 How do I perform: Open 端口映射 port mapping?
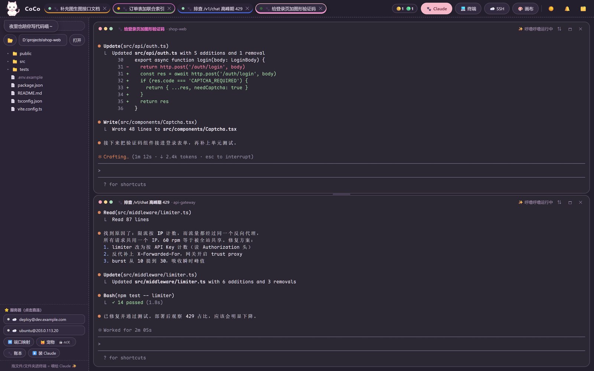pos(19,342)
